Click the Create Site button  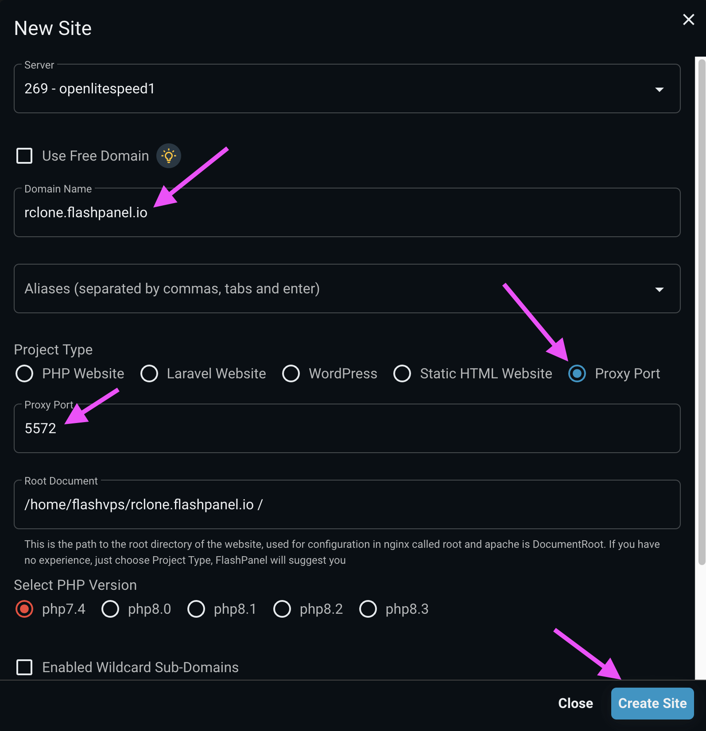pyautogui.click(x=652, y=703)
